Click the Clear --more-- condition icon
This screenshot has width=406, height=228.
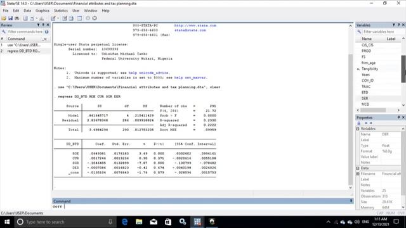[88, 18]
